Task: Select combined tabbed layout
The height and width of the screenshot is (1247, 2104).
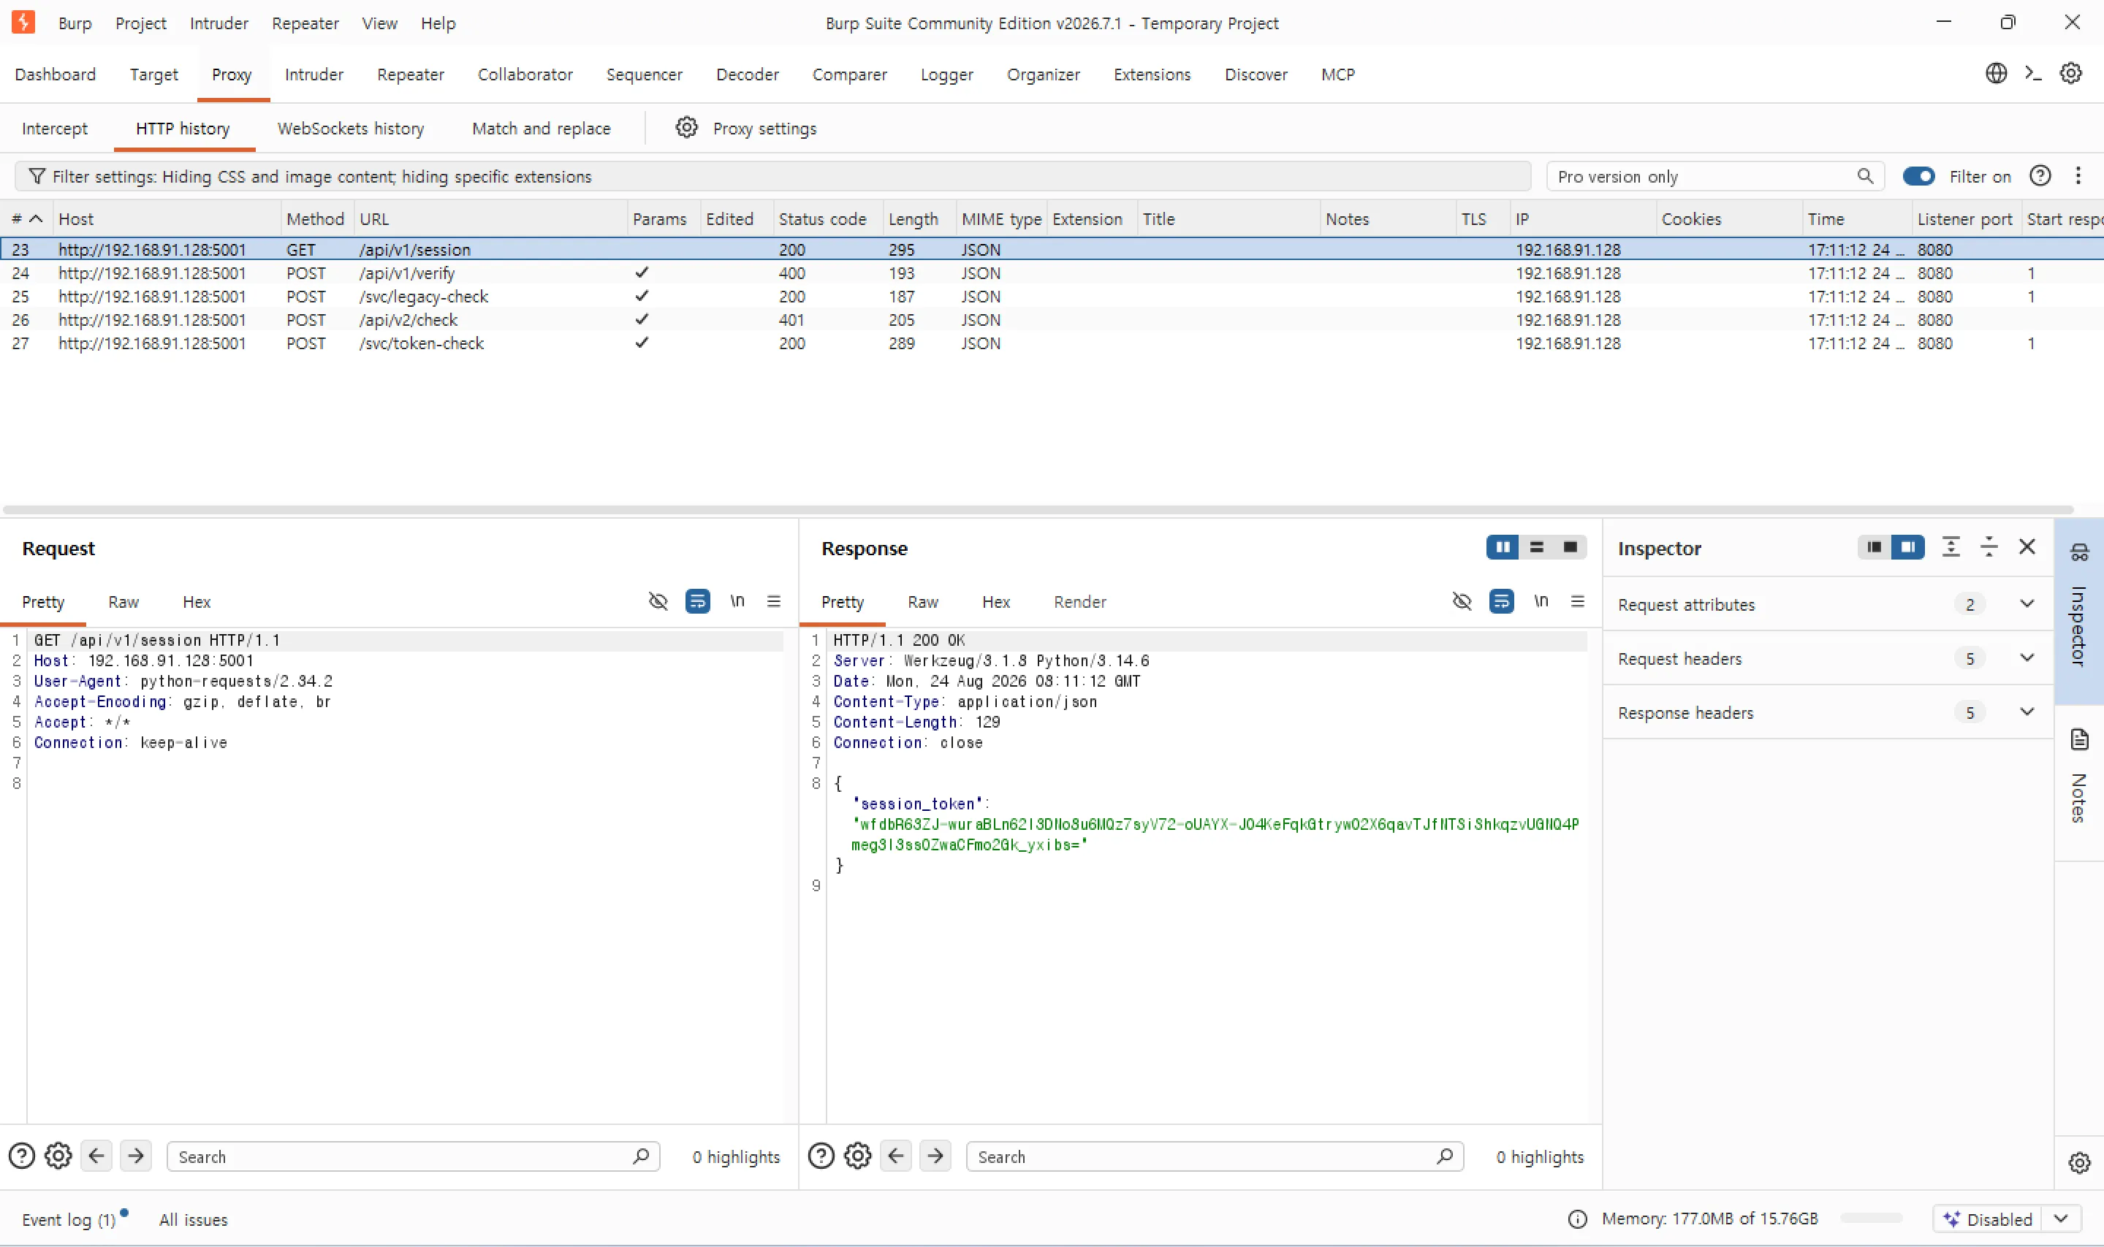Action: click(1569, 547)
